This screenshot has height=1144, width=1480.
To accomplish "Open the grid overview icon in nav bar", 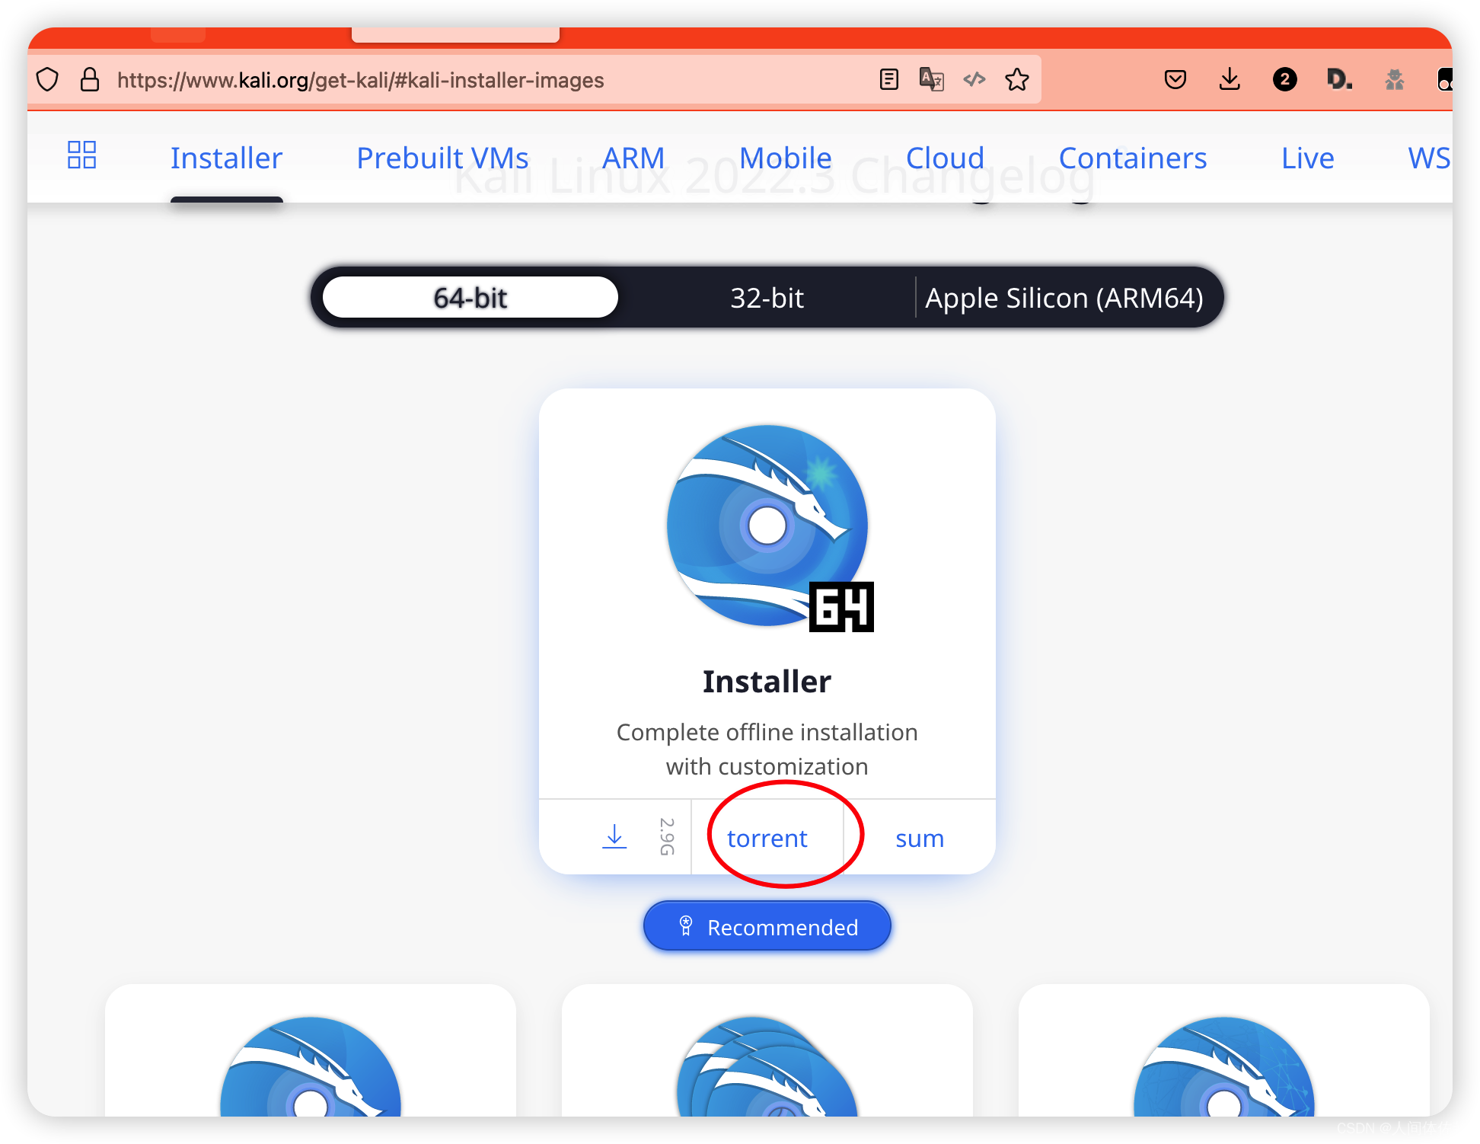I will click(x=82, y=155).
